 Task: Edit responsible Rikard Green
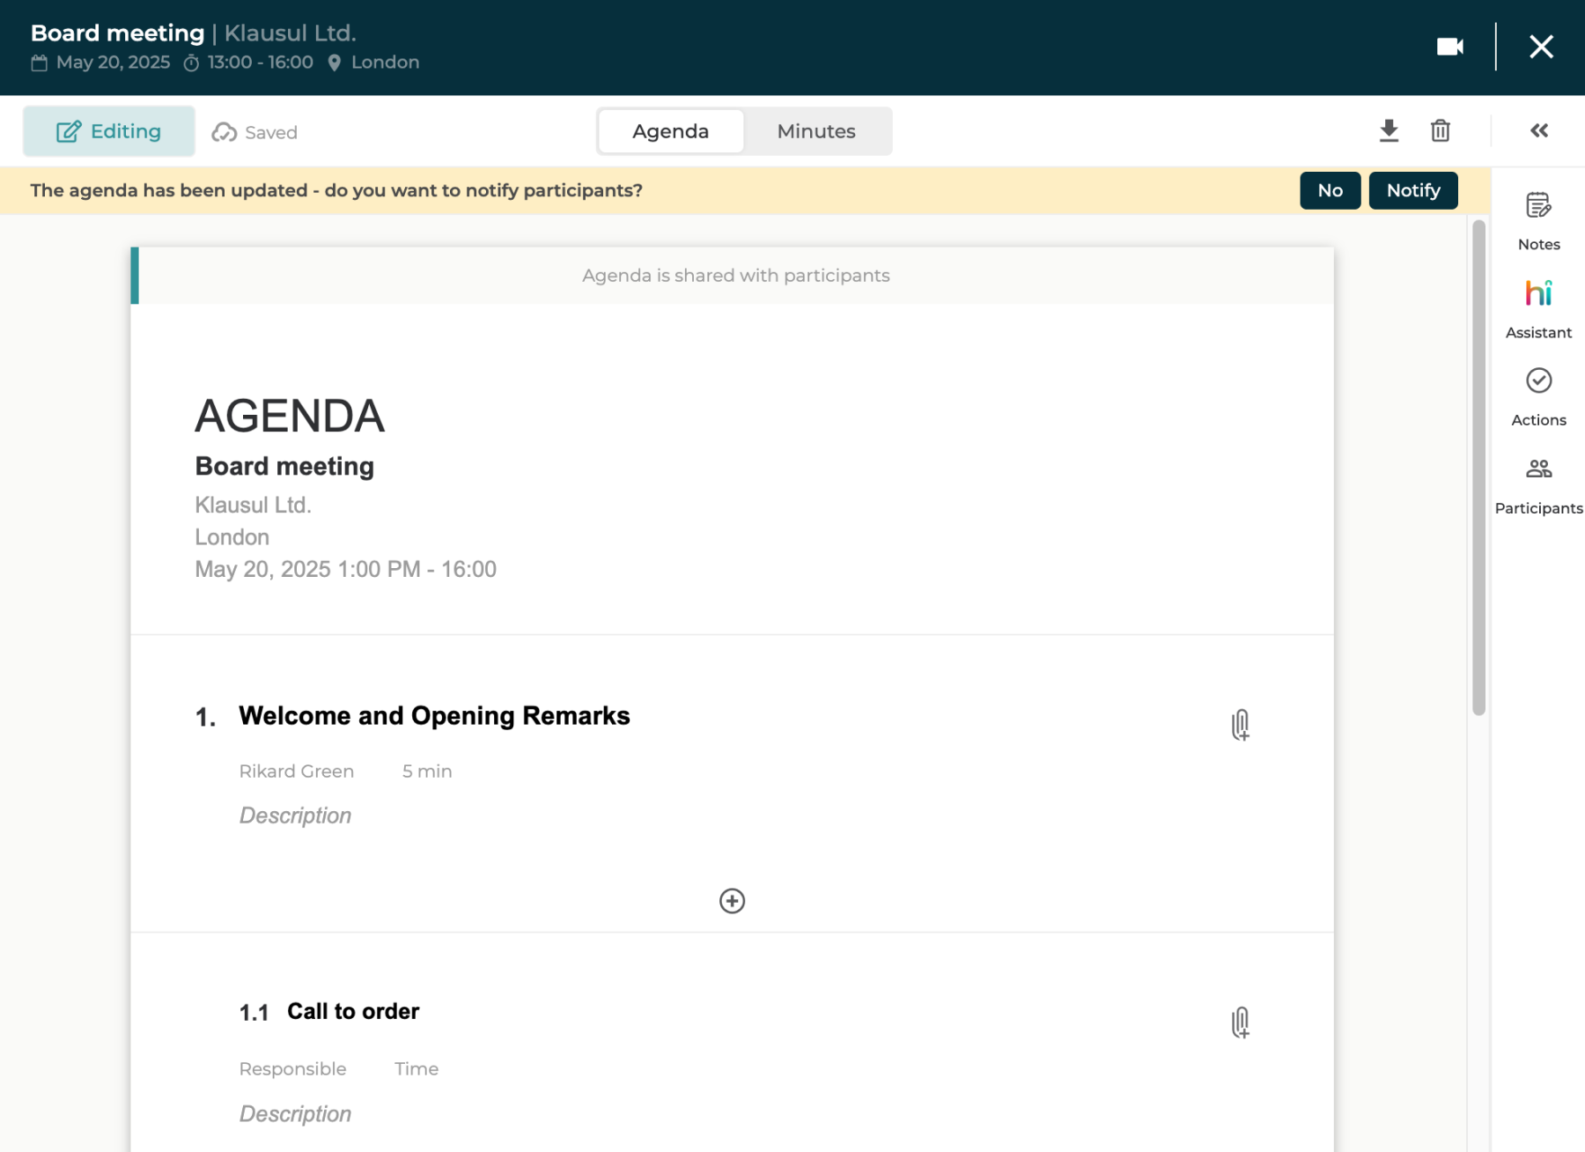pos(297,772)
